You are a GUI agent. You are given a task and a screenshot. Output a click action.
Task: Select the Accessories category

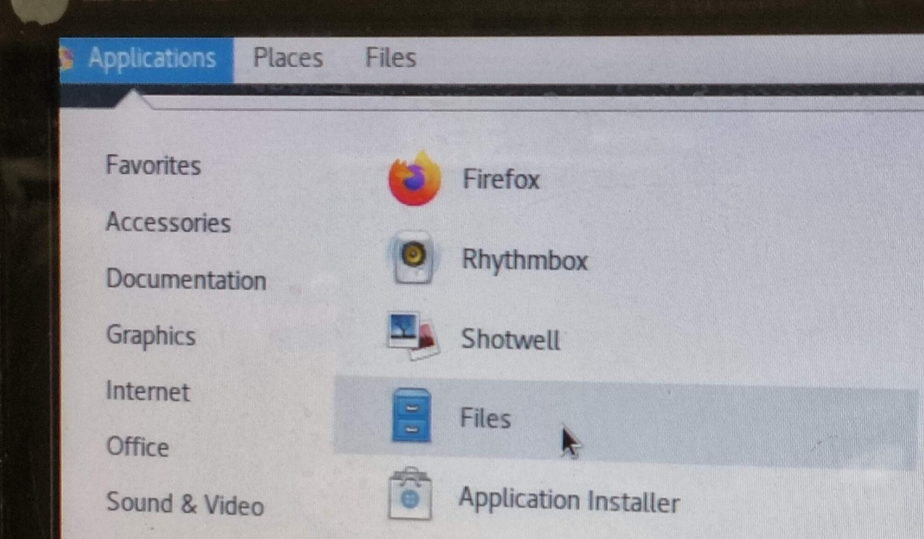coord(168,222)
